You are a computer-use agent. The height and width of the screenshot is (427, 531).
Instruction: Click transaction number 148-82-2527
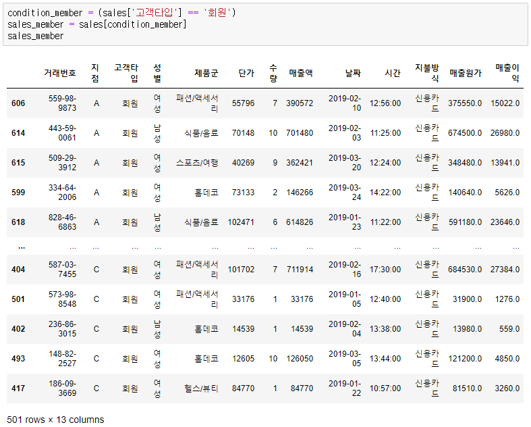click(62, 359)
